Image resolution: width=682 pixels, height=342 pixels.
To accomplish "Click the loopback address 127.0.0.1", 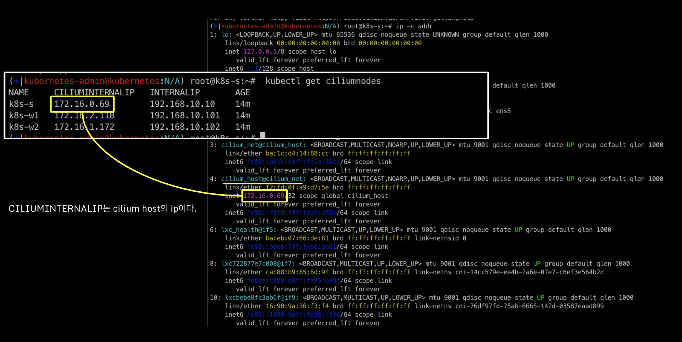I will (260, 52).
